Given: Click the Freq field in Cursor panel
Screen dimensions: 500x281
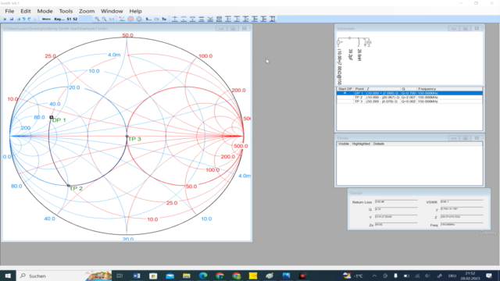Looking at the screenshot, I should [x=462, y=225].
